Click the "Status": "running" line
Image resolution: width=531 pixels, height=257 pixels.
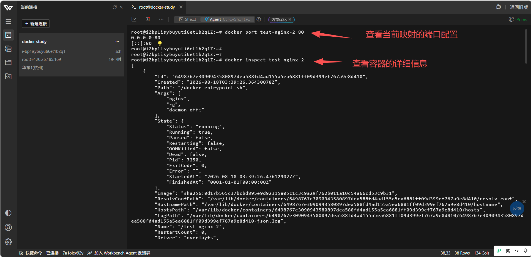pyautogui.click(x=195, y=127)
